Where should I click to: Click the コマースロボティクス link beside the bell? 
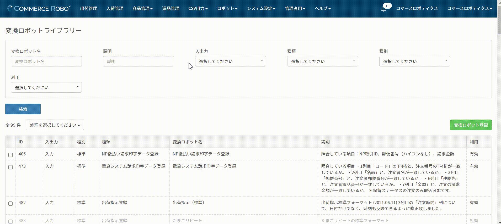[x=417, y=8]
